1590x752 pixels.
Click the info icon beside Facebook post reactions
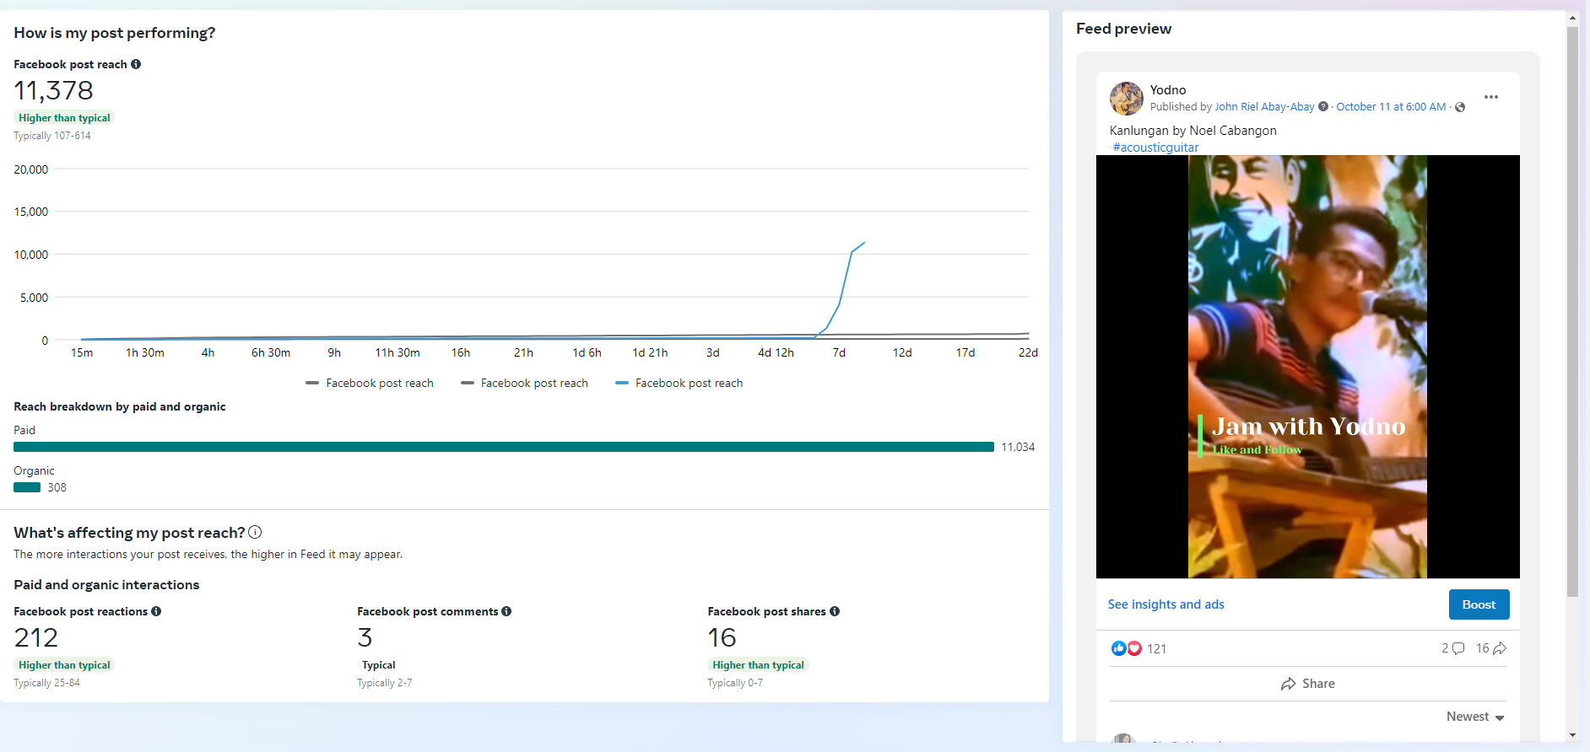[156, 611]
